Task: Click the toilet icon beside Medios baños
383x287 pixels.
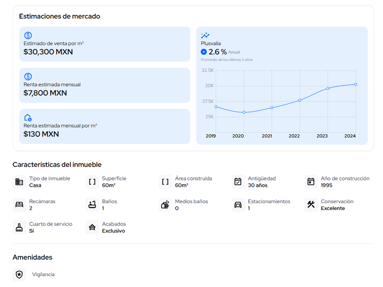Action: [x=165, y=205]
